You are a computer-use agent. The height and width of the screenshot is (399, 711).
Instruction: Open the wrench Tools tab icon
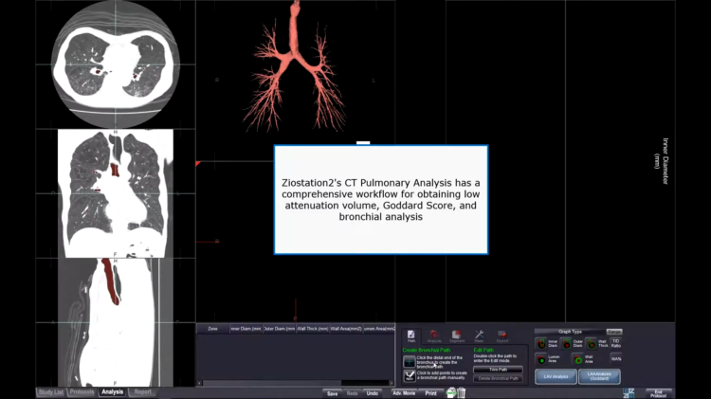tap(480, 336)
